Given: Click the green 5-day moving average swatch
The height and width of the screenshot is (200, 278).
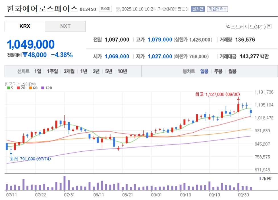Looking at the screenshot, I should point(9,88).
